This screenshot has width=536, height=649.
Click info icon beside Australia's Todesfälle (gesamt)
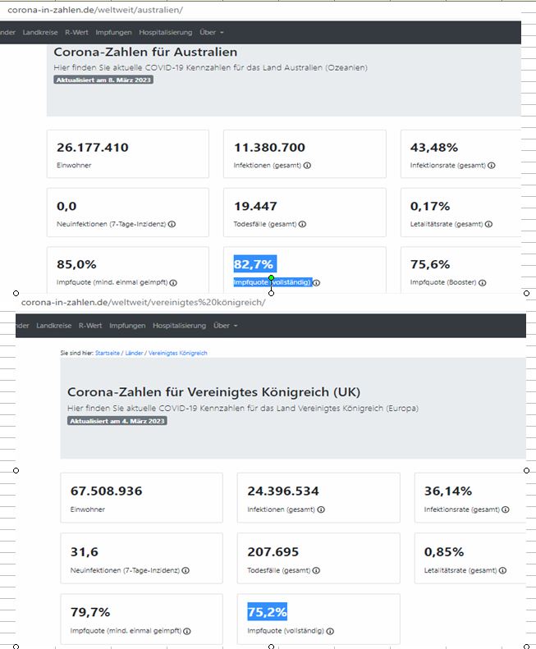pyautogui.click(x=303, y=223)
